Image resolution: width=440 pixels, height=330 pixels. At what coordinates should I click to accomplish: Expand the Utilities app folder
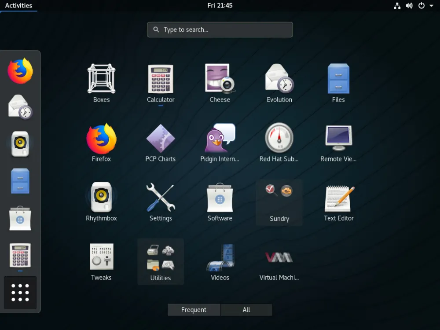click(x=161, y=258)
